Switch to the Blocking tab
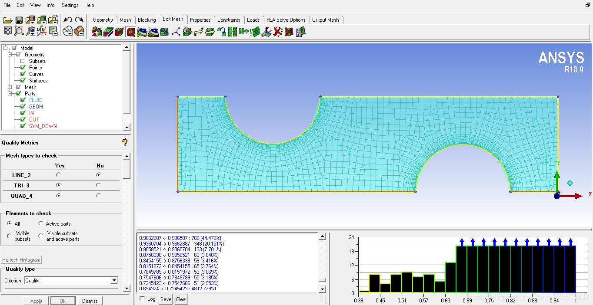Image resolution: width=593 pixels, height=305 pixels. (147, 20)
